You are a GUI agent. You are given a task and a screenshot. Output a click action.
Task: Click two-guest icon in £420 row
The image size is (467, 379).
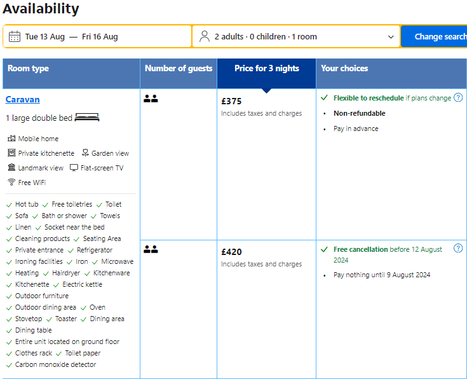tap(151, 249)
